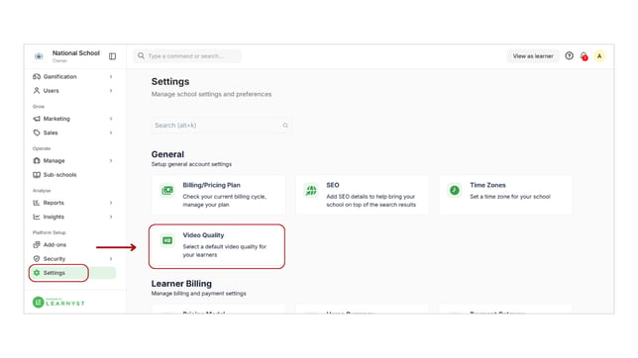Click the Insights graph icon

37,217
